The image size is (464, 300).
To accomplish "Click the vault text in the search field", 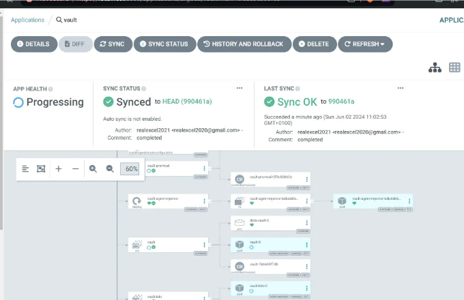I will pyautogui.click(x=70, y=20).
